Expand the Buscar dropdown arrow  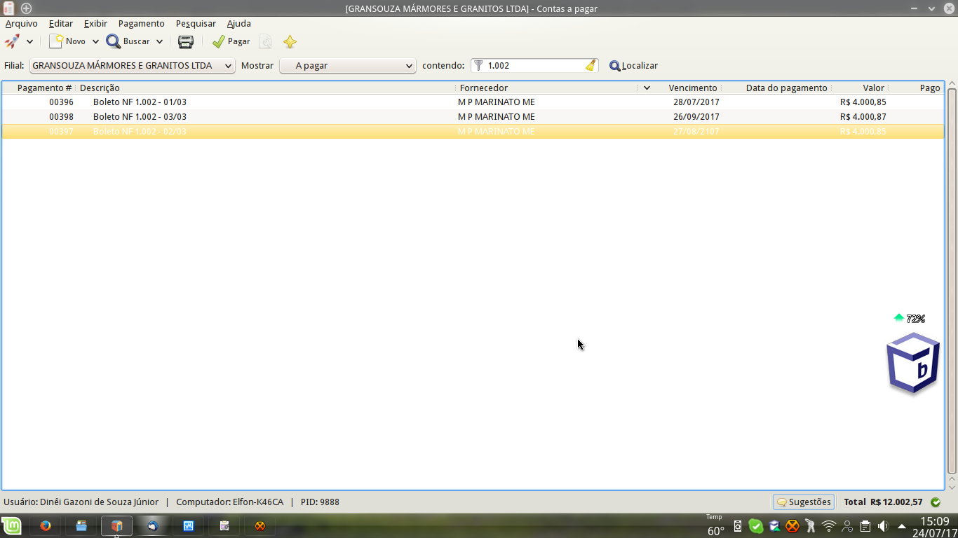tap(159, 41)
